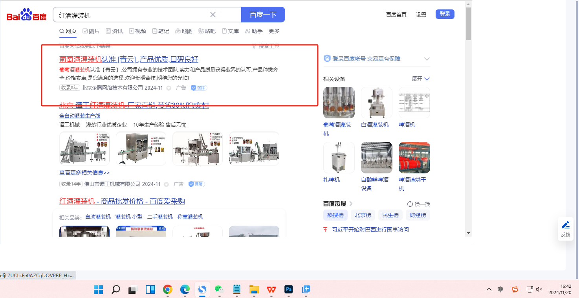Open the 白酒灌装机 related device thumbnail
This screenshot has height=298, width=579.
[377, 103]
